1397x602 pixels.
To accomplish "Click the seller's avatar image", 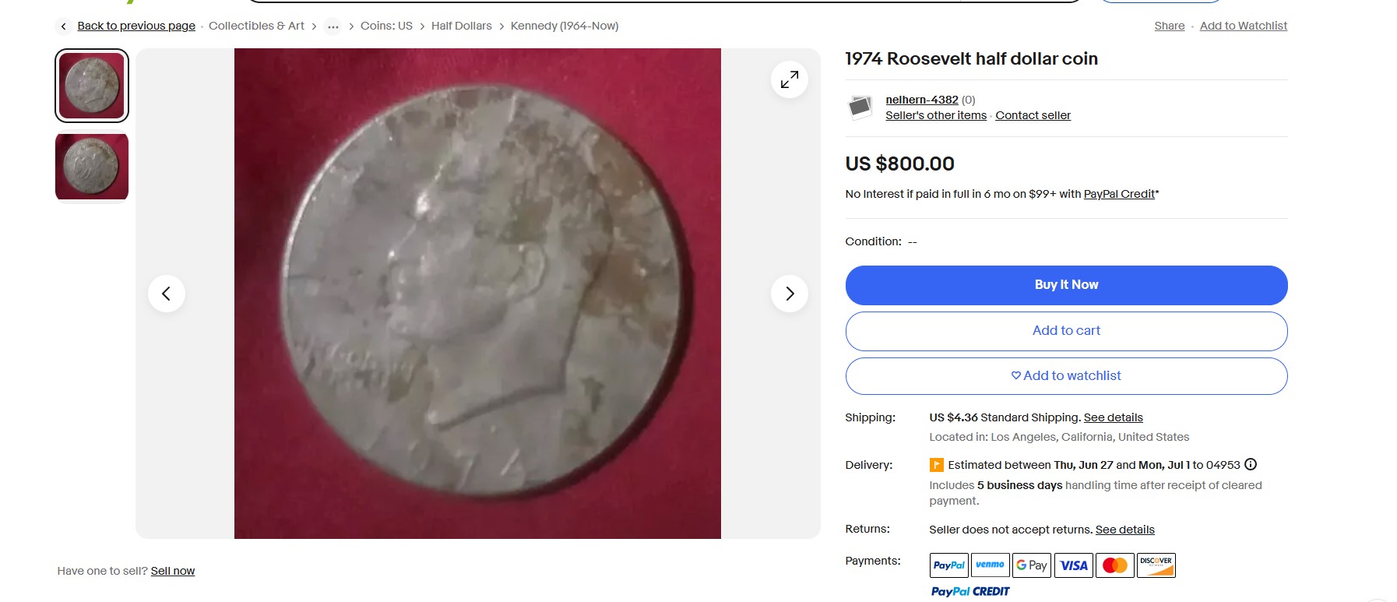I will [x=860, y=107].
